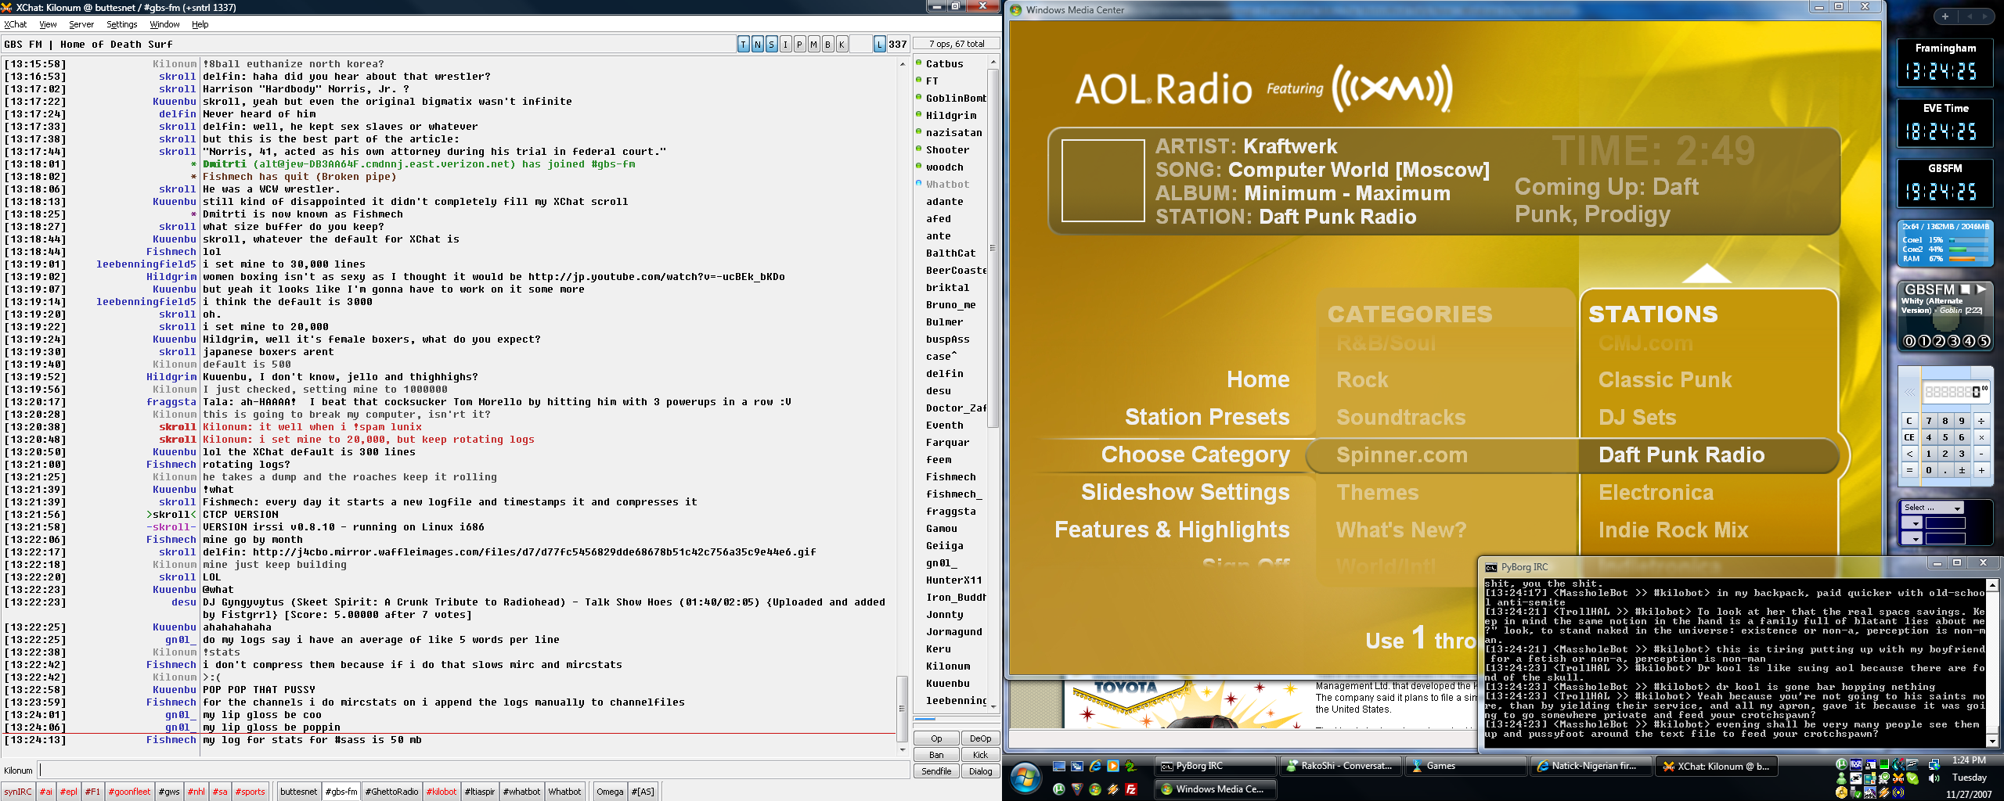Click the C clear key on calculator gadget
This screenshot has width=2004, height=801.
coord(1909,421)
